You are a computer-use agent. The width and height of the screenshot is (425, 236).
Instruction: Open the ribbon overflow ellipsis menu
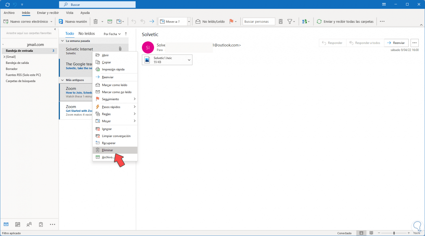[382, 22]
